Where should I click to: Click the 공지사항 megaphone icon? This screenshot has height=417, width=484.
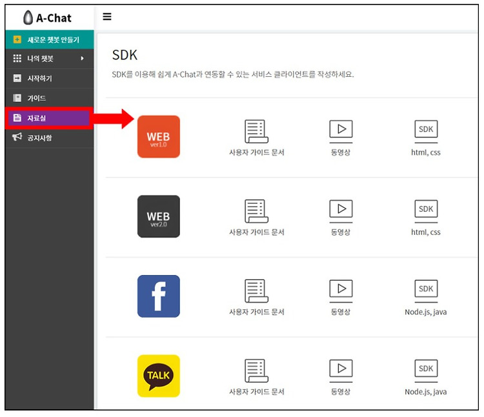point(17,137)
